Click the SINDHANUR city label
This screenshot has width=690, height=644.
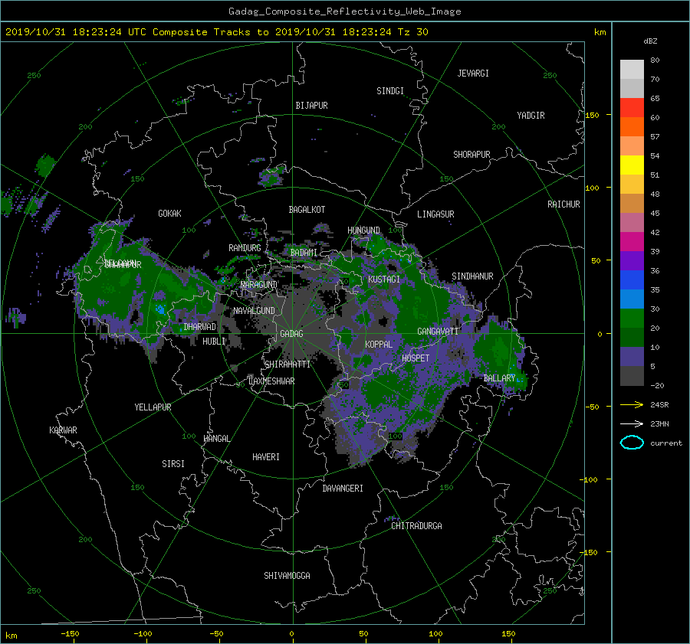click(x=472, y=276)
